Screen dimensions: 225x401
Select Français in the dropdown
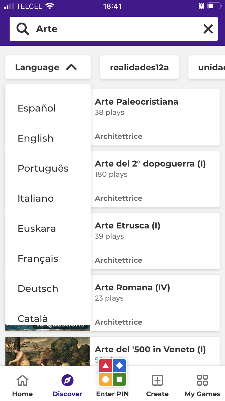pos(38,259)
